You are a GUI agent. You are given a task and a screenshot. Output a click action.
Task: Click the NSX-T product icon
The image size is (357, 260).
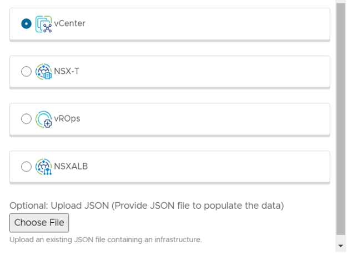[x=43, y=72]
